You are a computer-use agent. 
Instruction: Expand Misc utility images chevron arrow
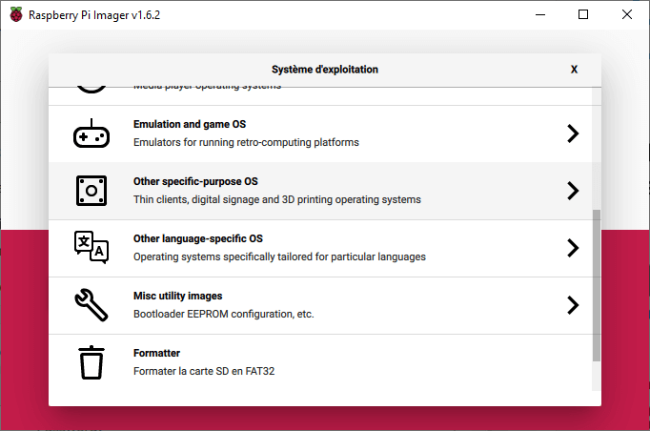(573, 305)
